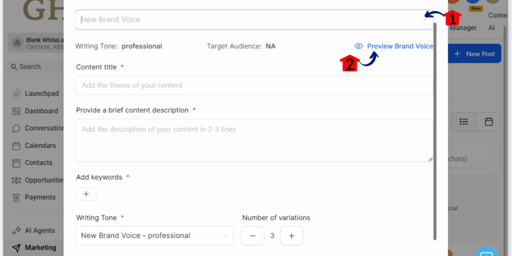
Task: Open Calendars in the sidebar
Action: point(34,145)
